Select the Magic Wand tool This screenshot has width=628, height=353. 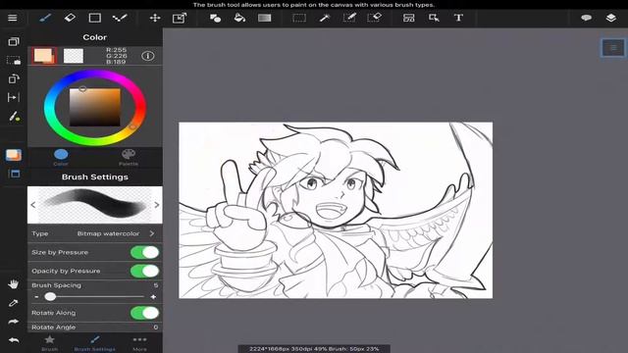325,18
